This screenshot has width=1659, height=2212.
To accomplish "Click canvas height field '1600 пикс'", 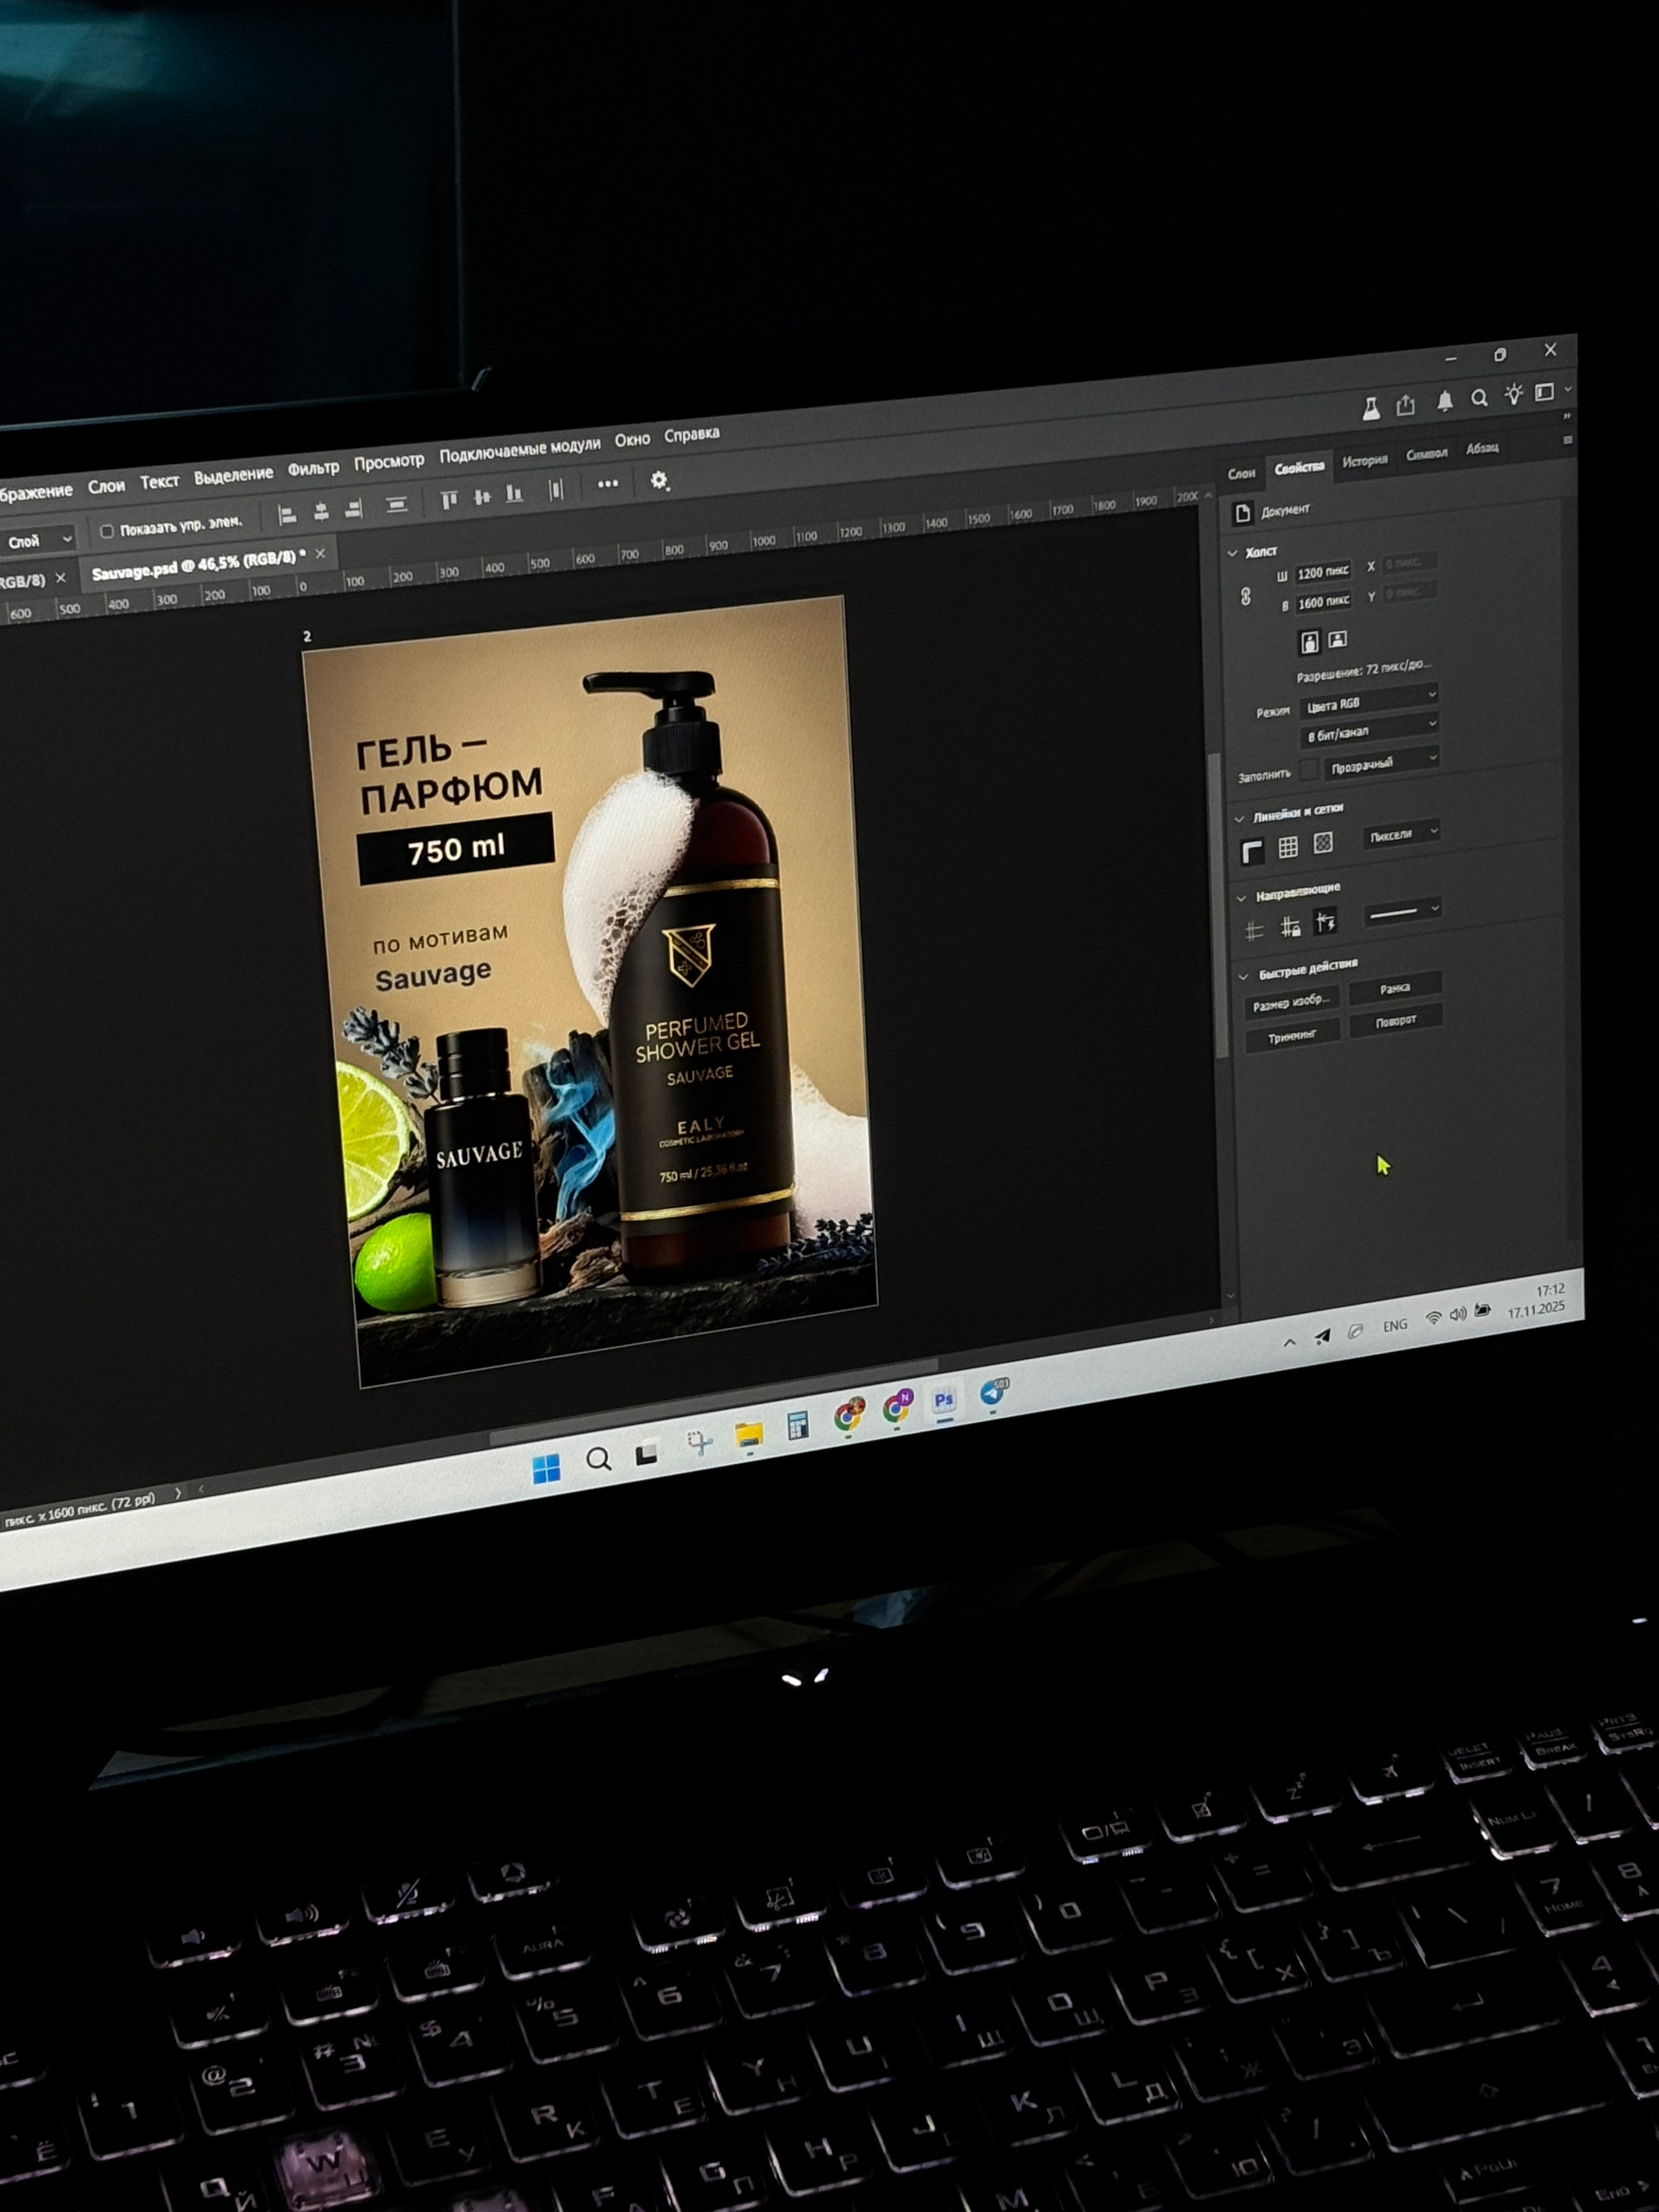I will tap(1324, 602).
